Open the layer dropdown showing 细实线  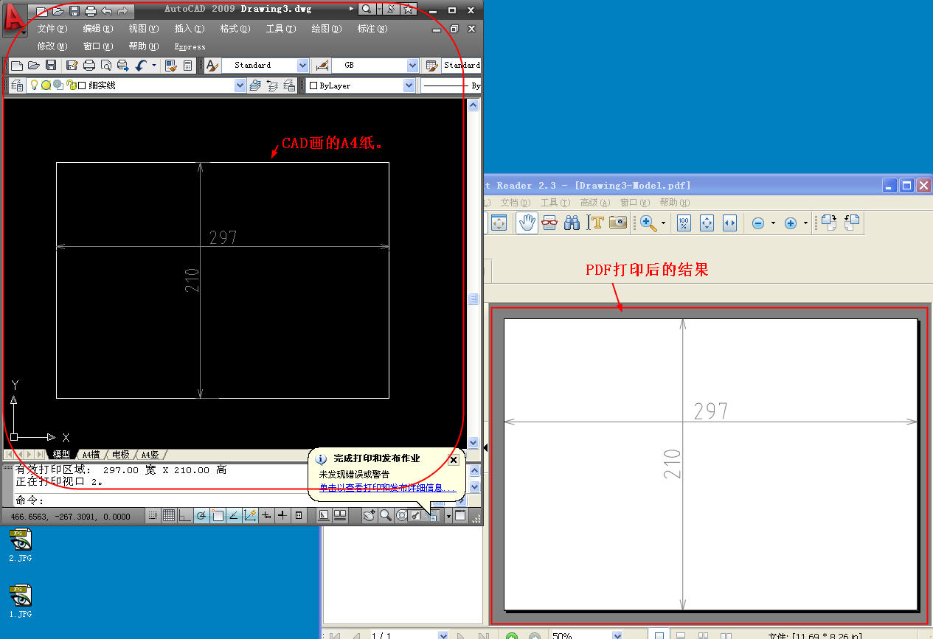[x=240, y=85]
